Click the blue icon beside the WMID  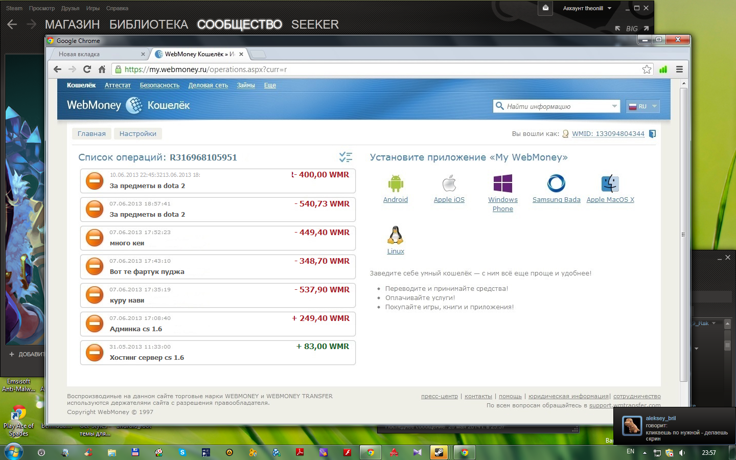pyautogui.click(x=652, y=134)
